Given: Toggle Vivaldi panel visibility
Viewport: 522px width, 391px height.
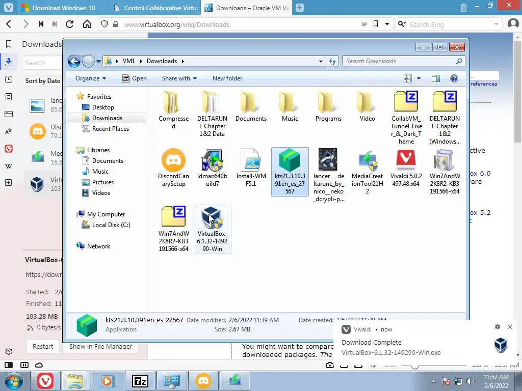Looking at the screenshot, I should tap(9, 365).
